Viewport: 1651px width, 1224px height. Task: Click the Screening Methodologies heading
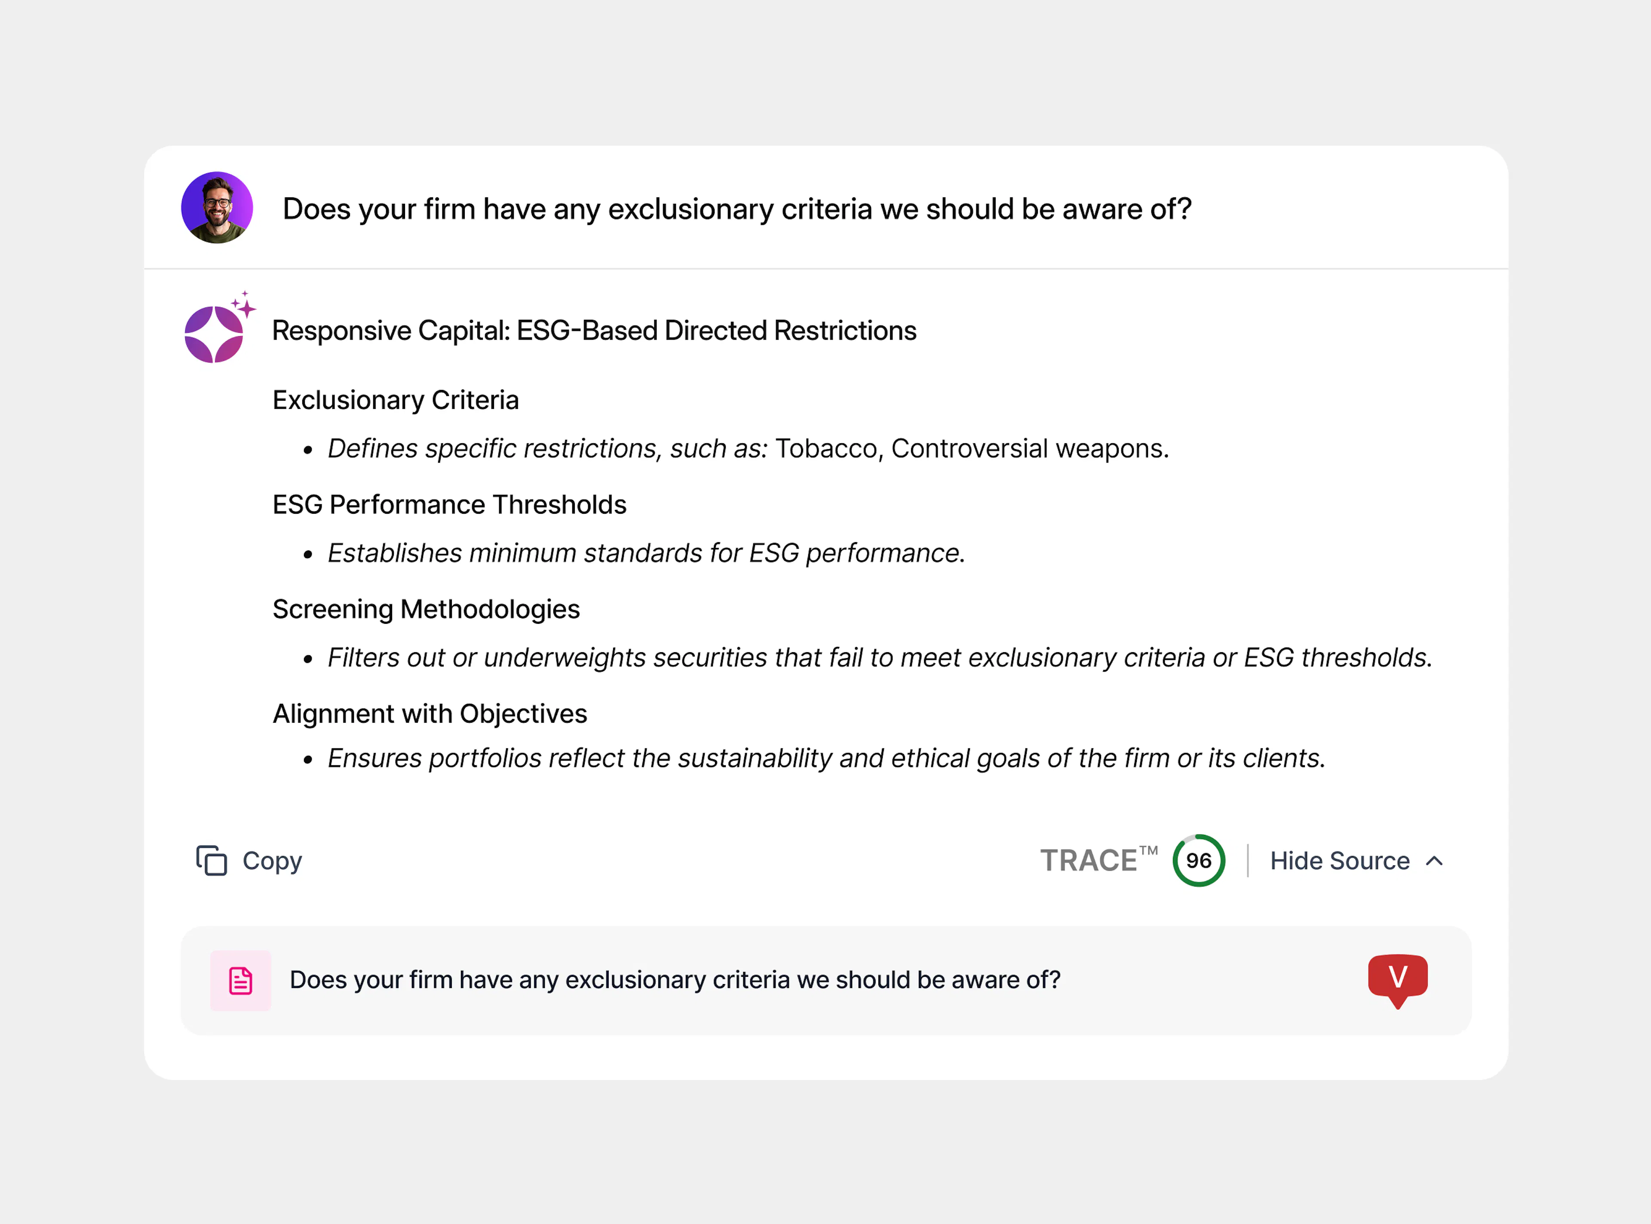(426, 609)
